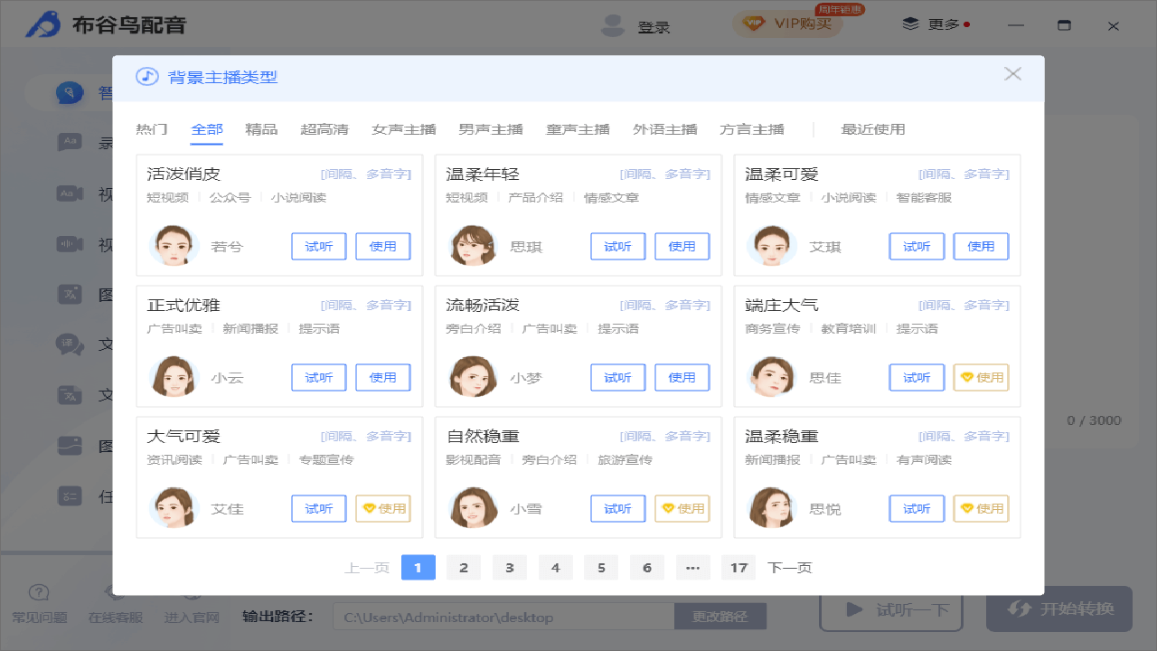Click 更改路径 to change output path
Viewport: 1157px width, 651px height.
(x=720, y=616)
